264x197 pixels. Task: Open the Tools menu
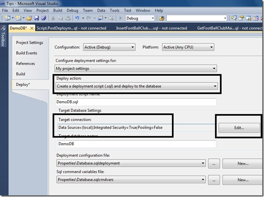[115, 10]
